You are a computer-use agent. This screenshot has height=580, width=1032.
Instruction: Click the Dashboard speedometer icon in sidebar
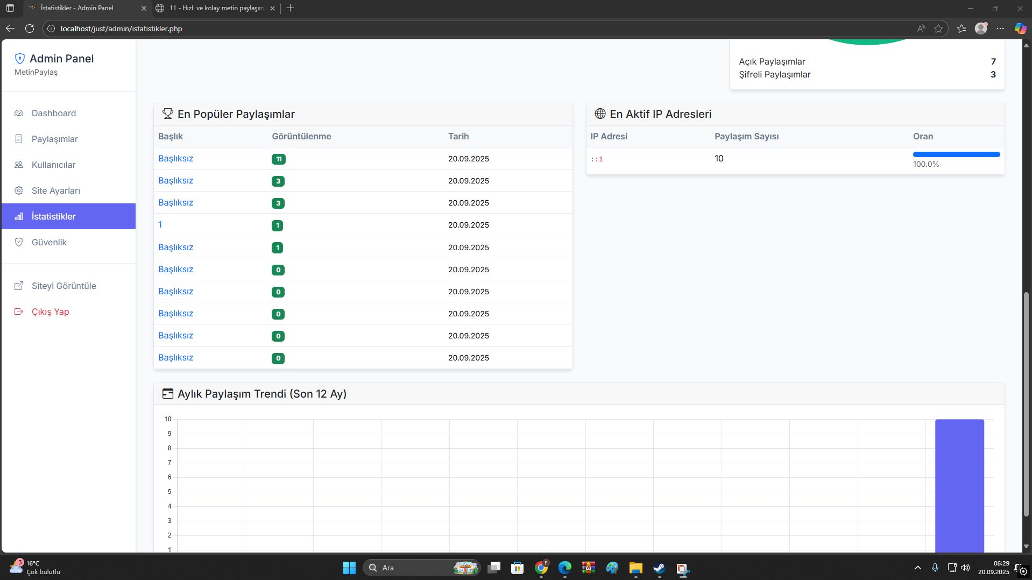(x=19, y=113)
